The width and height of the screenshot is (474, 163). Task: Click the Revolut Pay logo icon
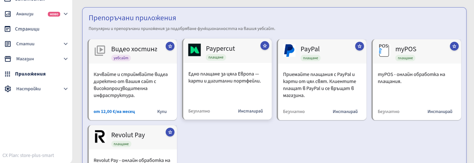[x=100, y=137]
